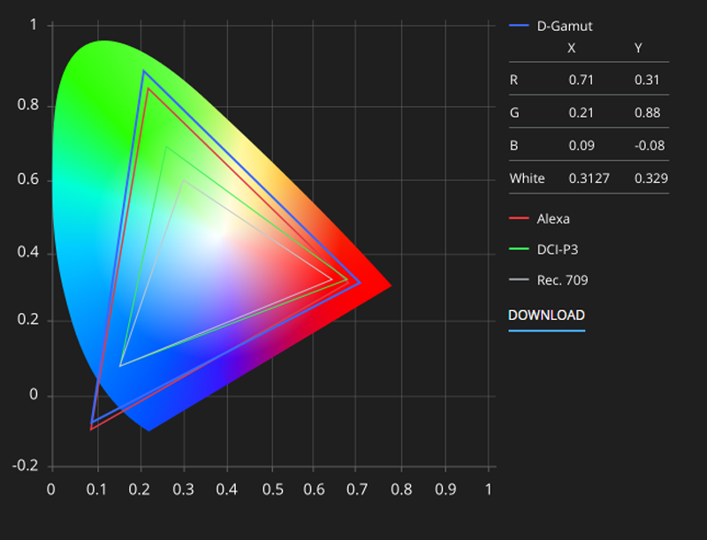
Task: Click the green DCI-P3 line swatch
Action: (519, 249)
